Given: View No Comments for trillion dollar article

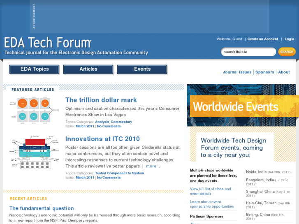Looking at the screenshot, I should (109, 126).
